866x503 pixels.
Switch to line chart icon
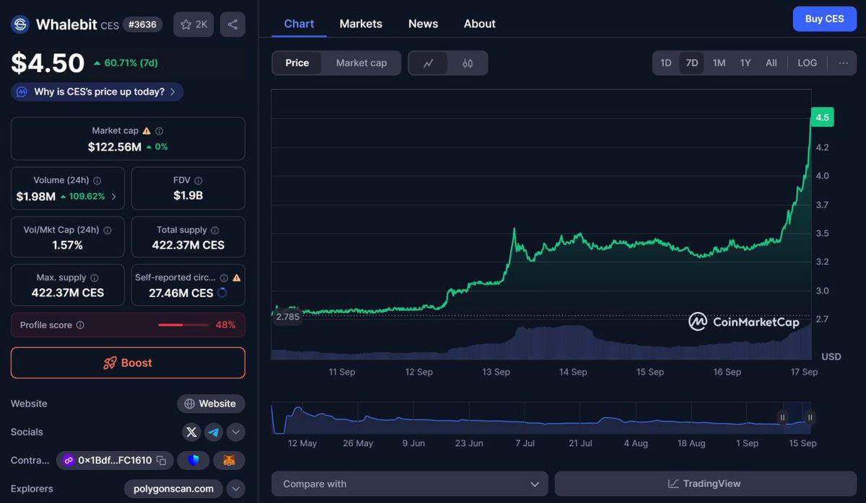tap(429, 63)
